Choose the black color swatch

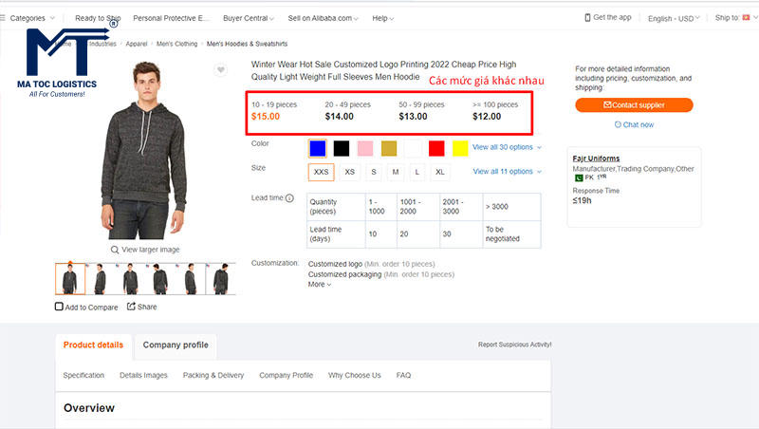coord(342,148)
